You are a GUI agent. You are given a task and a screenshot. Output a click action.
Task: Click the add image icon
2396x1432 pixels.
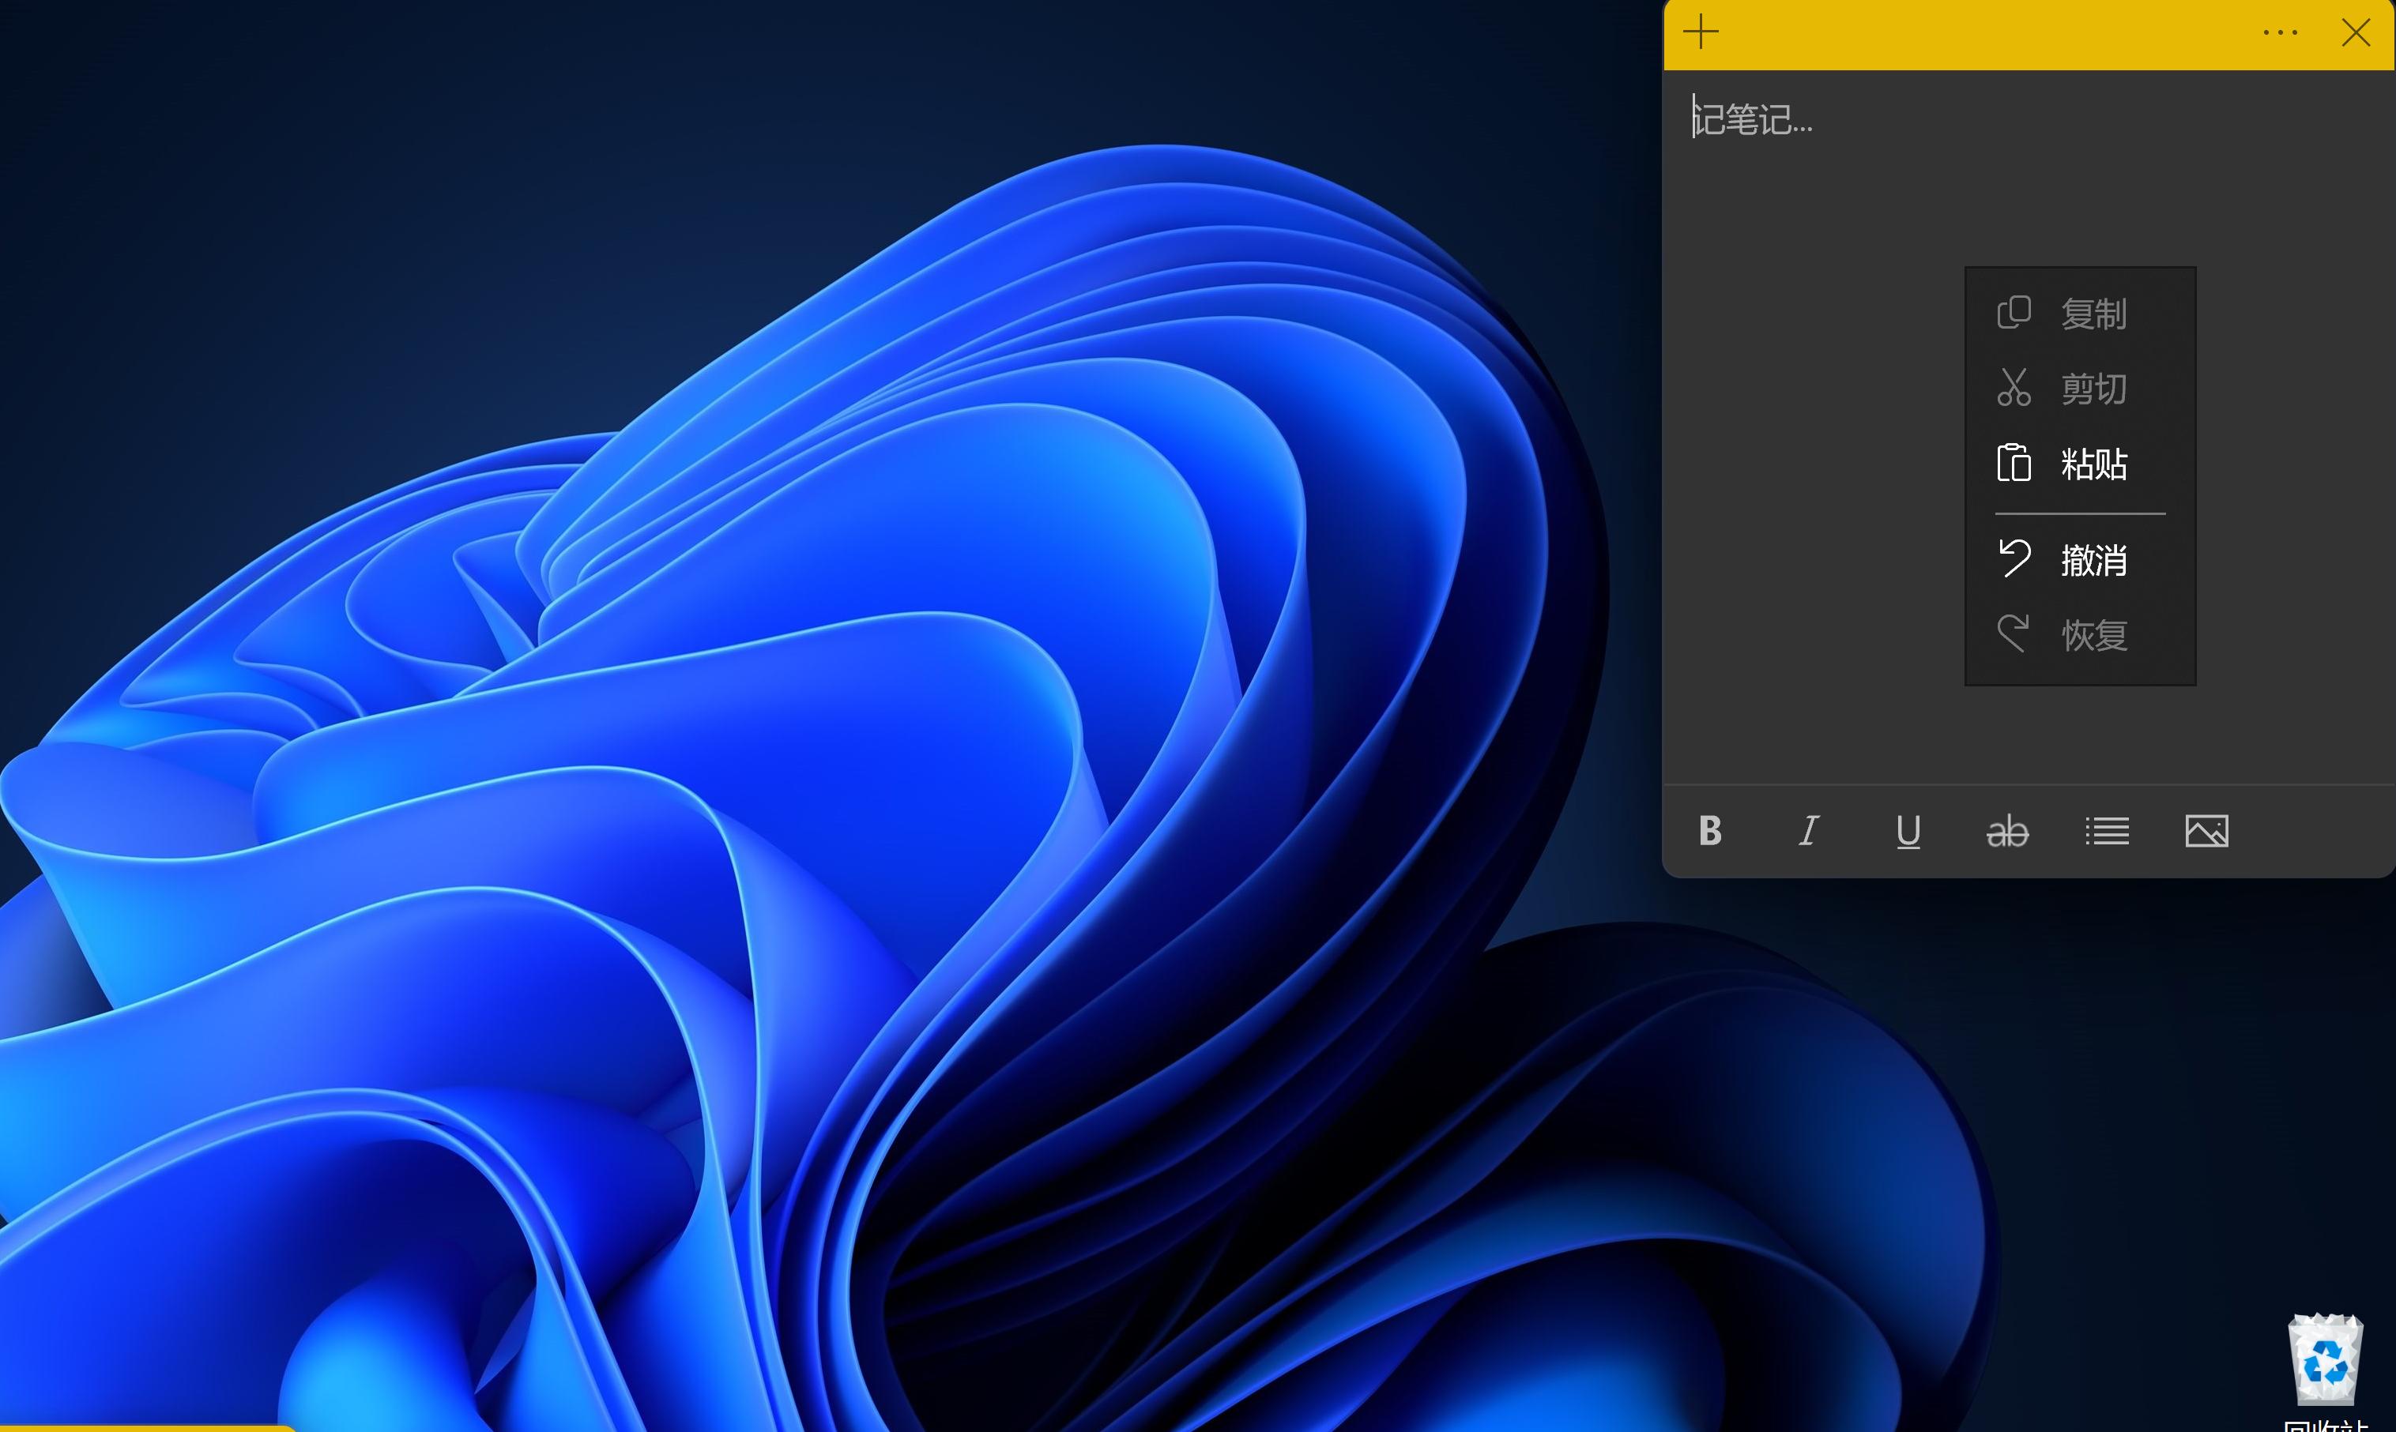click(2207, 831)
